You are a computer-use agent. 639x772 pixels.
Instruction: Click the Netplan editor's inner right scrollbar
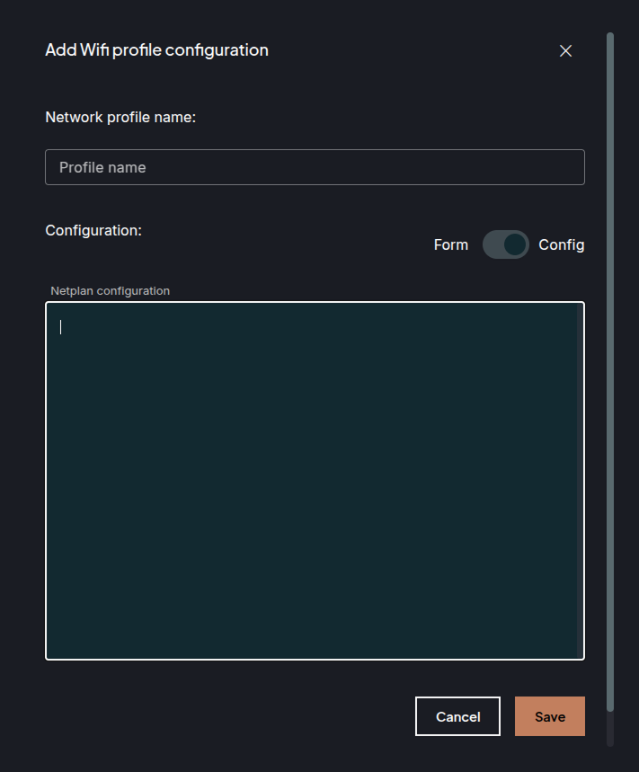(x=579, y=481)
